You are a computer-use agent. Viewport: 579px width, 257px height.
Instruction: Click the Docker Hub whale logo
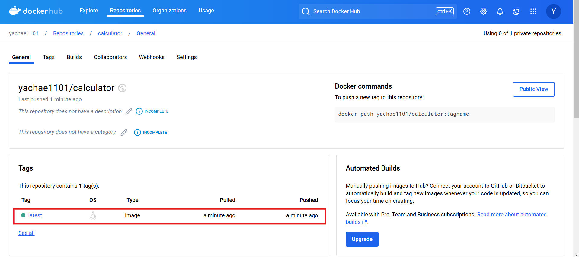point(36,11)
